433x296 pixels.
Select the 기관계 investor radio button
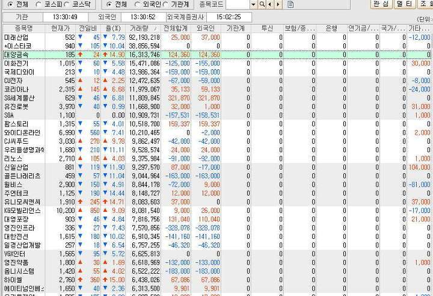165,4
